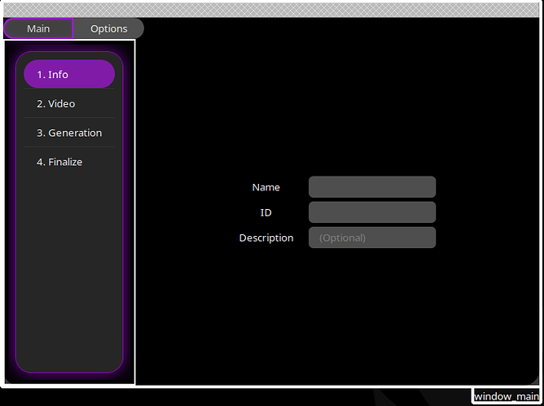Click the divider between Video and Generation
544x406 pixels.
pos(69,117)
